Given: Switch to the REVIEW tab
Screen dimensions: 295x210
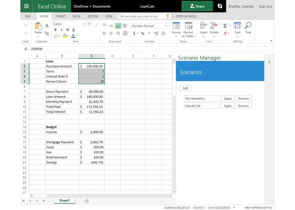Looking at the screenshot, I should click(x=93, y=17).
